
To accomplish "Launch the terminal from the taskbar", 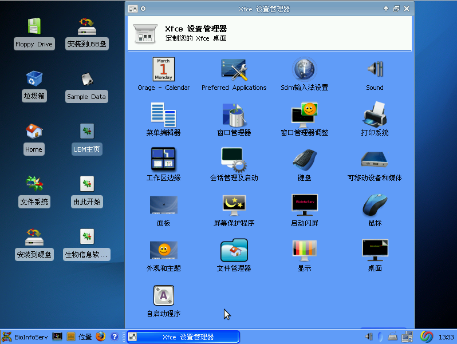I will pos(57,337).
